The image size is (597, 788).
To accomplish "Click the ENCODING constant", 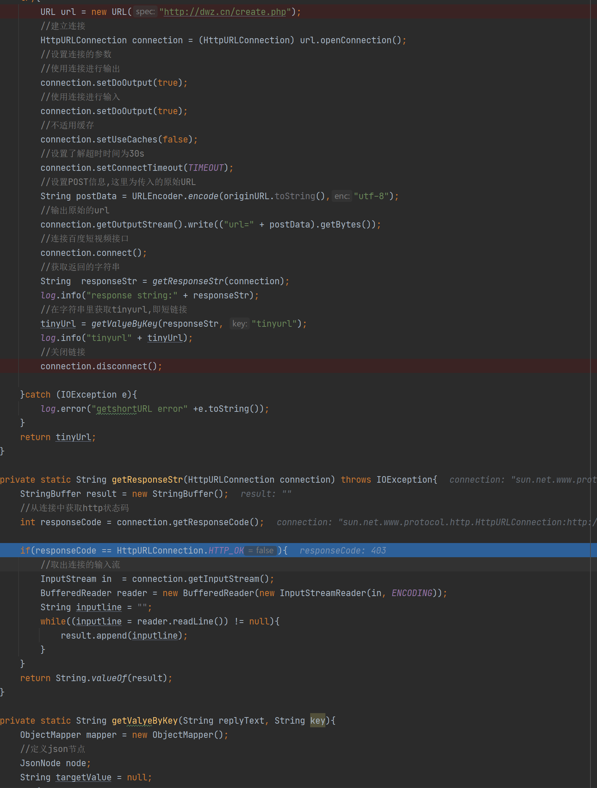I will tap(412, 593).
